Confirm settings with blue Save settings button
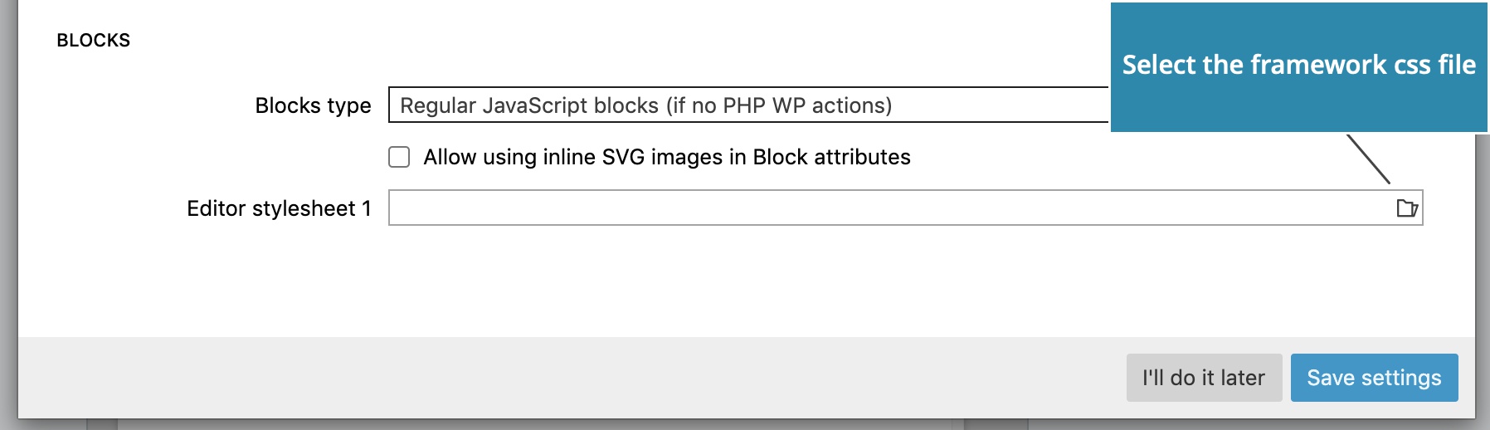The image size is (1490, 430). pyautogui.click(x=1374, y=378)
